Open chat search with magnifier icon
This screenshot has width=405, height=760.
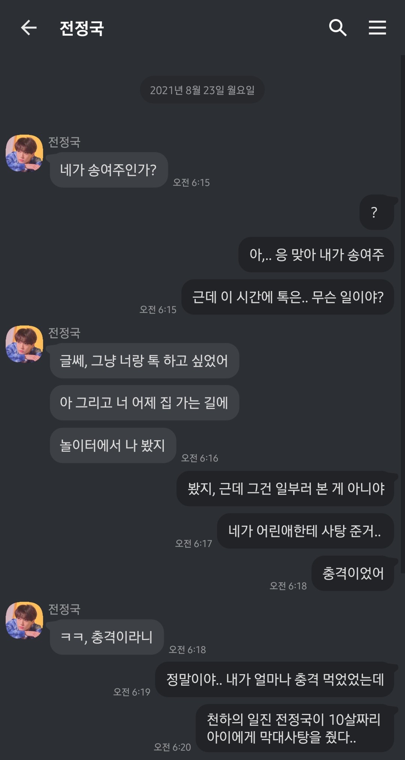pyautogui.click(x=337, y=28)
